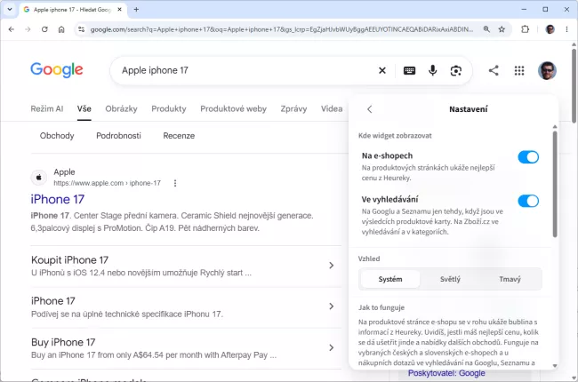This screenshot has height=382, width=578.
Task: Go back with the browser back arrow
Action: [12, 29]
